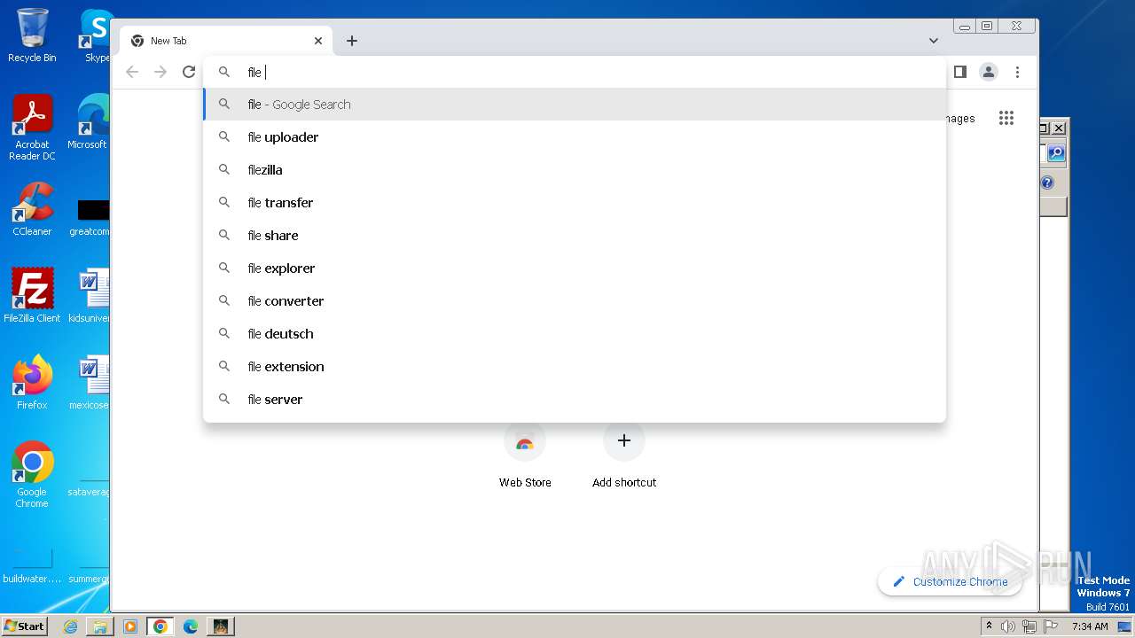Open the Web Store shortcut
Screen dimensions: 1135x638
click(x=525, y=454)
